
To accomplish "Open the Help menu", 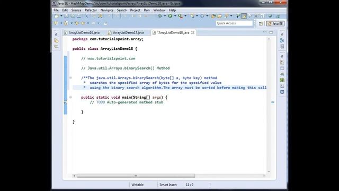I will (x=172, y=10).
